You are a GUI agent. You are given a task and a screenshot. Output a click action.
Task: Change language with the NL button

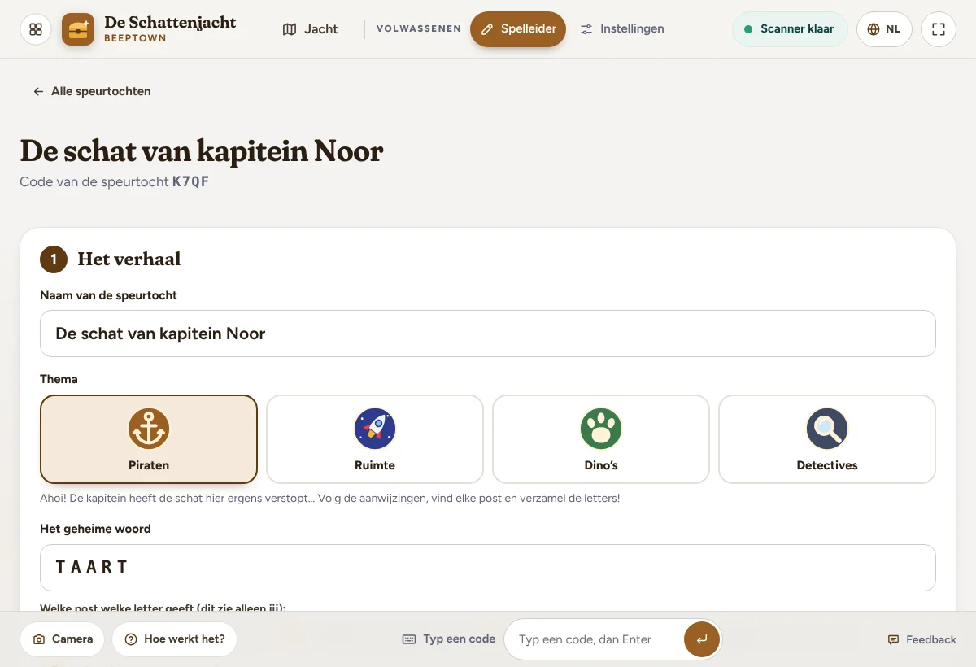[x=884, y=29]
